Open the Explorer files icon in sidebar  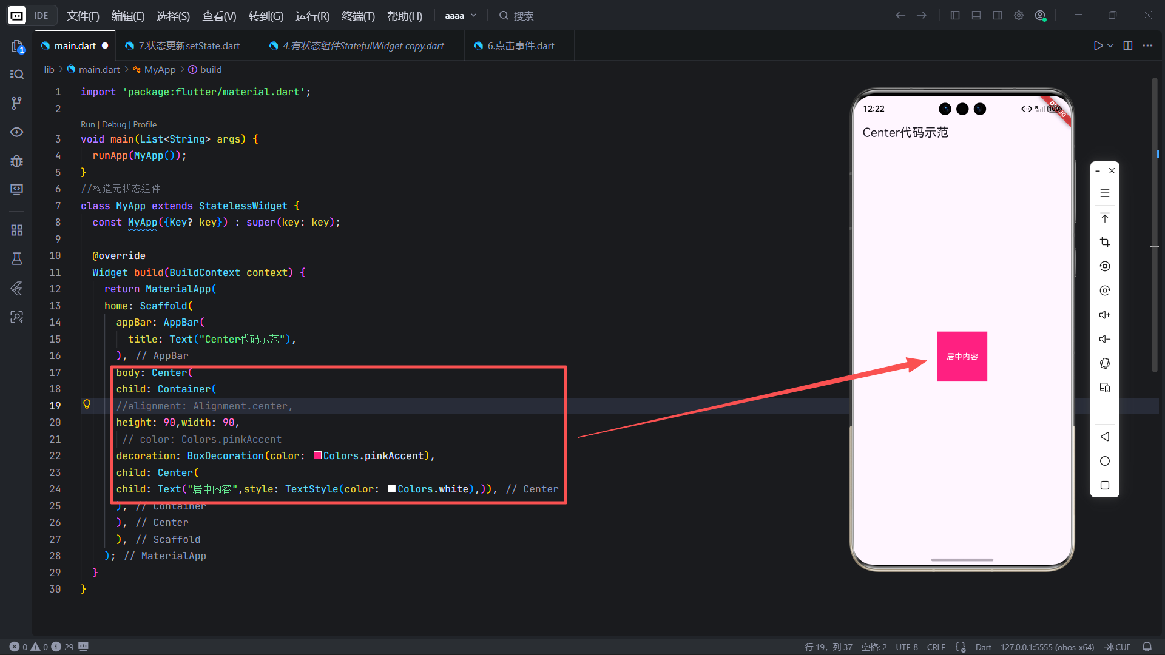point(17,46)
